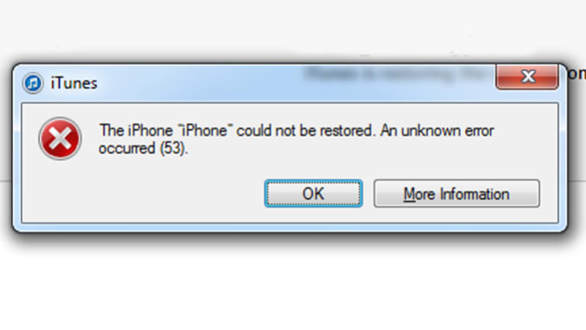Confirm the error with OK
The height and width of the screenshot is (330, 586).
[x=313, y=193]
